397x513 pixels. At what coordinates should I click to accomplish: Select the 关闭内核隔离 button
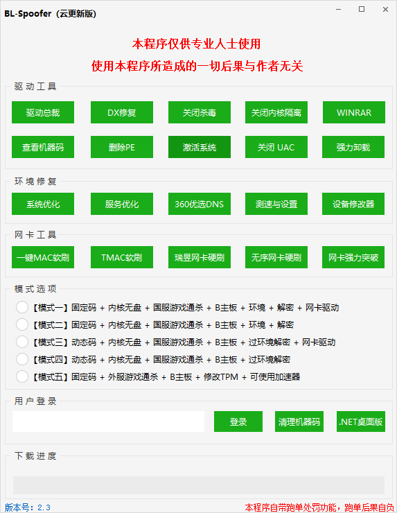tap(276, 112)
